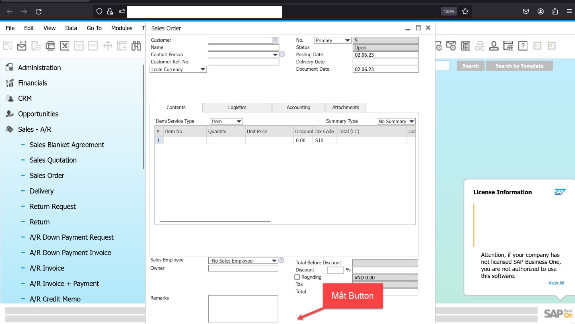Switch to the Logistics tab
This screenshot has width=575, height=324.
(x=237, y=107)
